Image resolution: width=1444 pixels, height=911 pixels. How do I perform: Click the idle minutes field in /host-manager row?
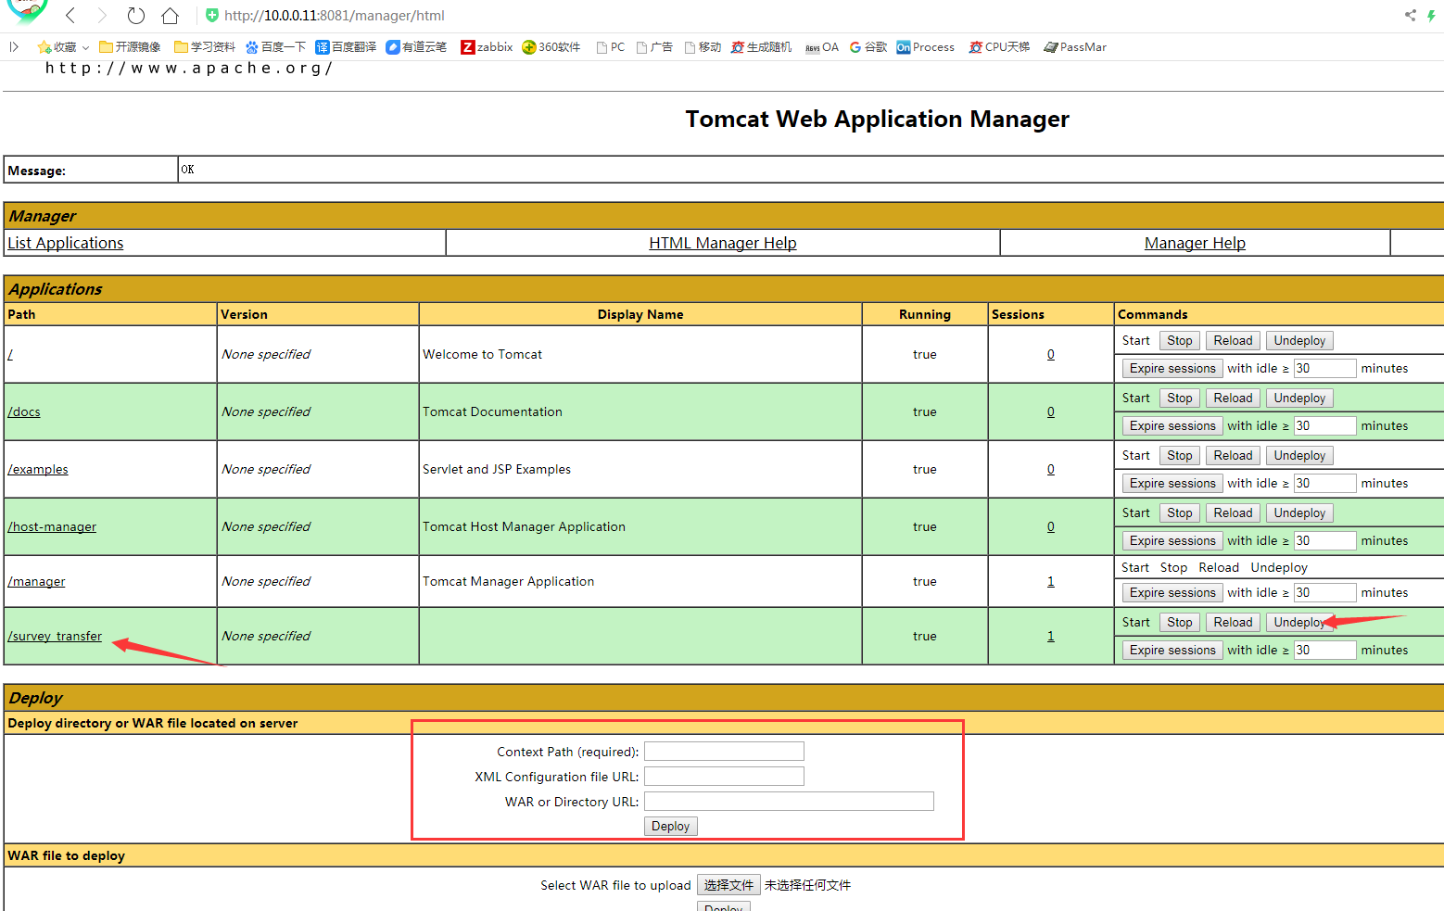pos(1324,540)
